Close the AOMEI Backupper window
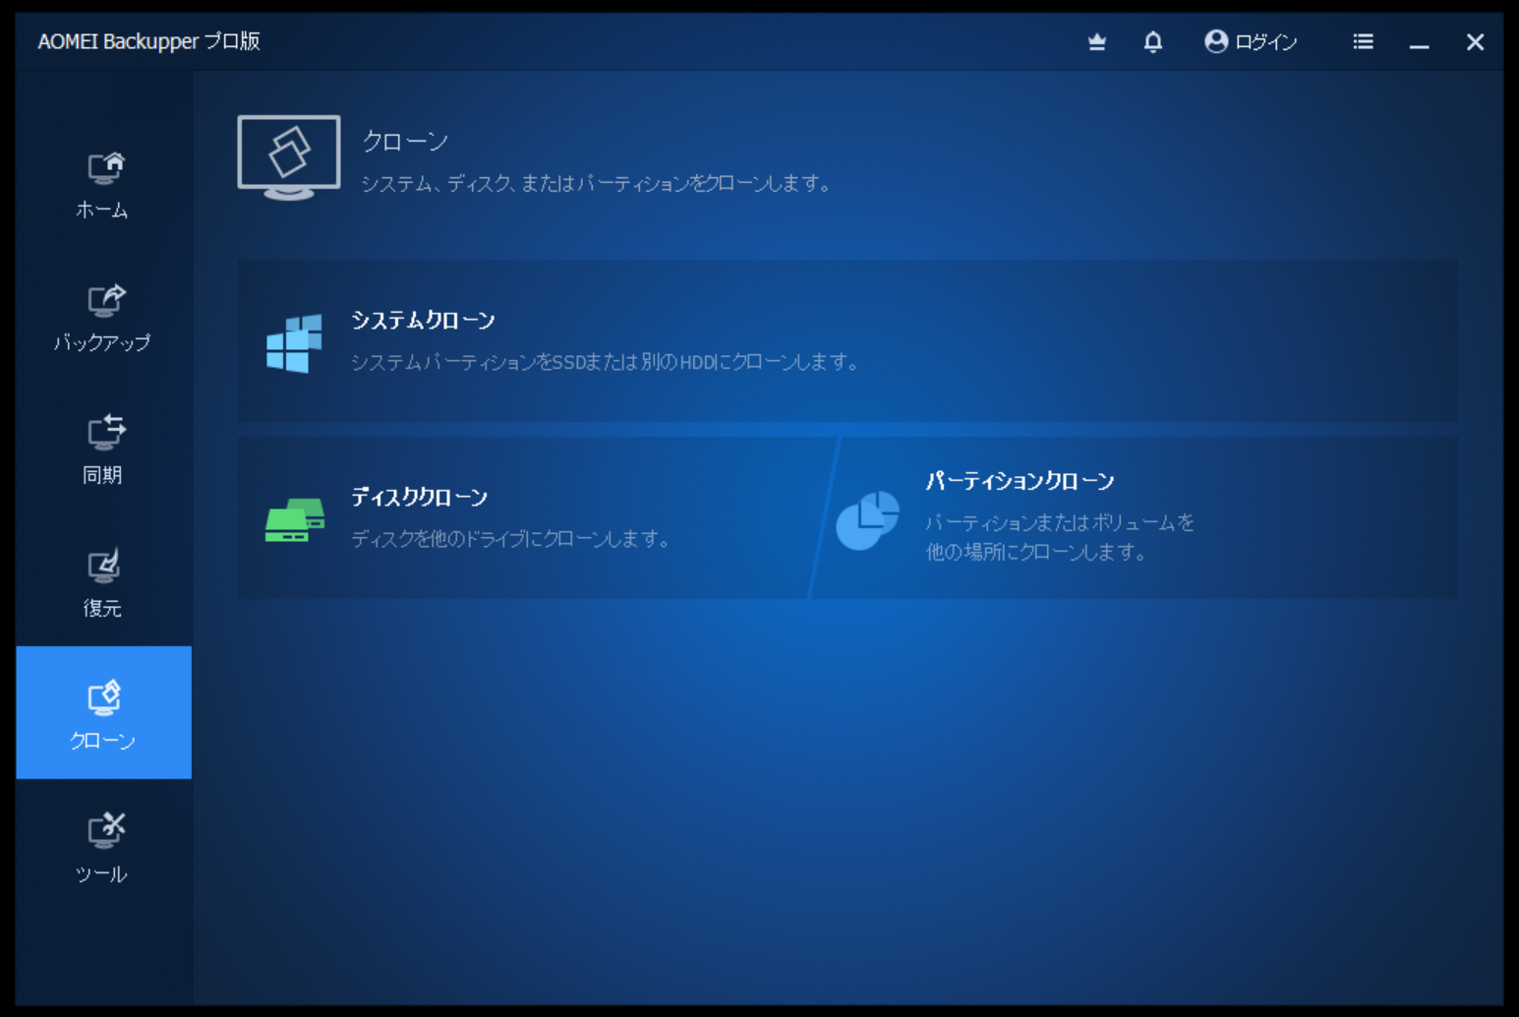 [1475, 42]
